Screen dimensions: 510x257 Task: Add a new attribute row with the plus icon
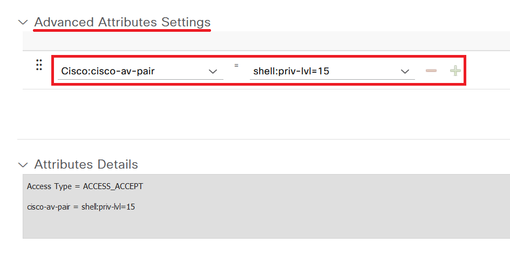tap(455, 71)
